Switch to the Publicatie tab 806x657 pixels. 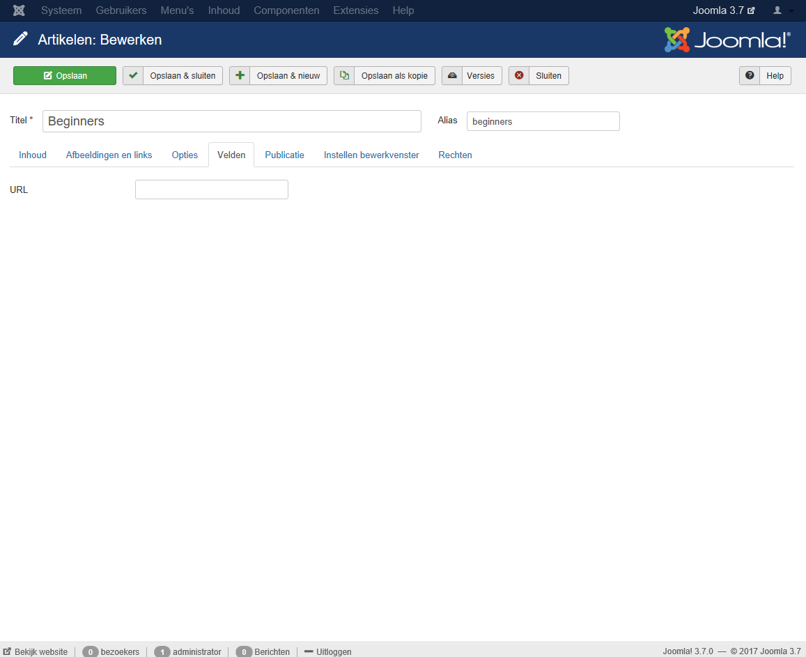pos(284,155)
